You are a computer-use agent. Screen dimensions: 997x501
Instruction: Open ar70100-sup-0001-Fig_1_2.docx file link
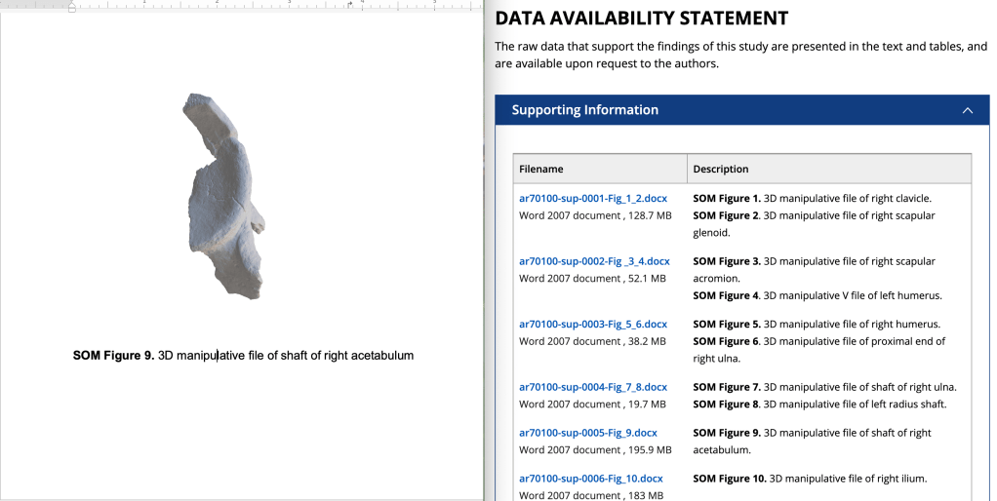592,198
